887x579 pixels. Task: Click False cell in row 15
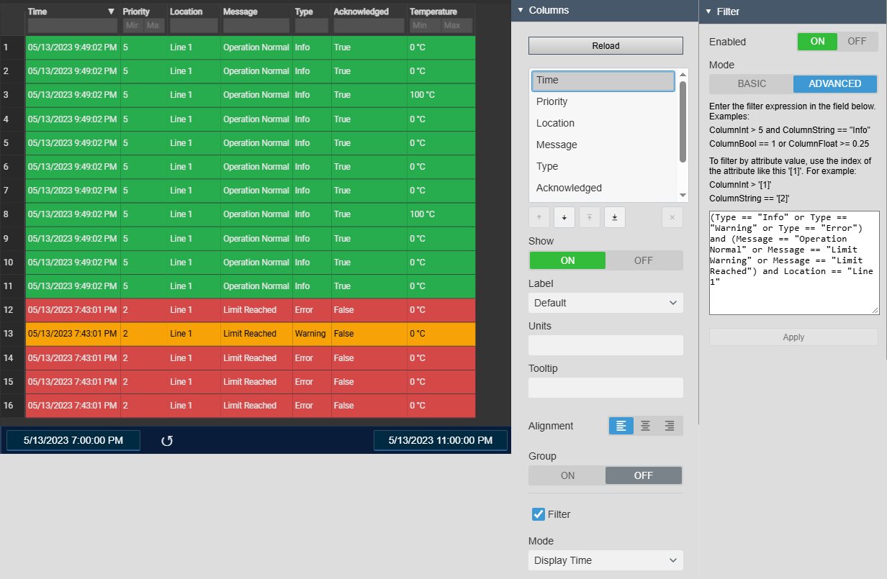coord(369,382)
